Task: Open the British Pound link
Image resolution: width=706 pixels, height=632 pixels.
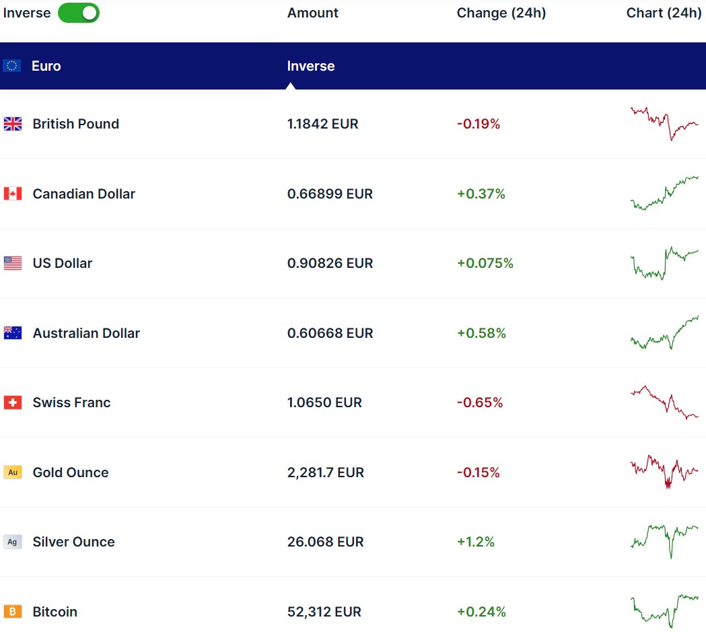Action: coord(75,124)
